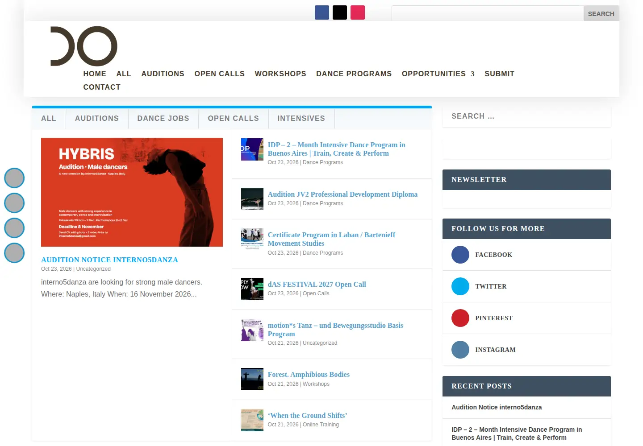Open Audition JV2 Professional Development Diploma
The height and width of the screenshot is (446, 643).
coord(343,194)
